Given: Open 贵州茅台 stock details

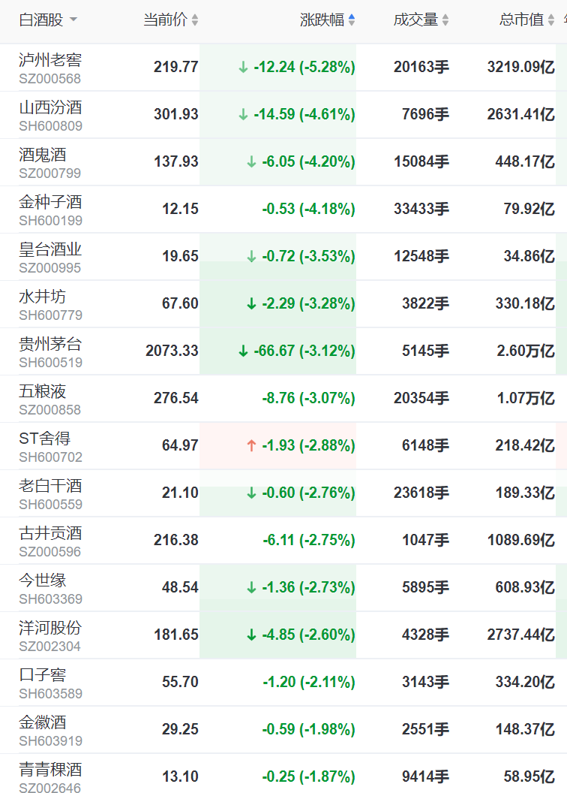Looking at the screenshot, I should [50, 345].
